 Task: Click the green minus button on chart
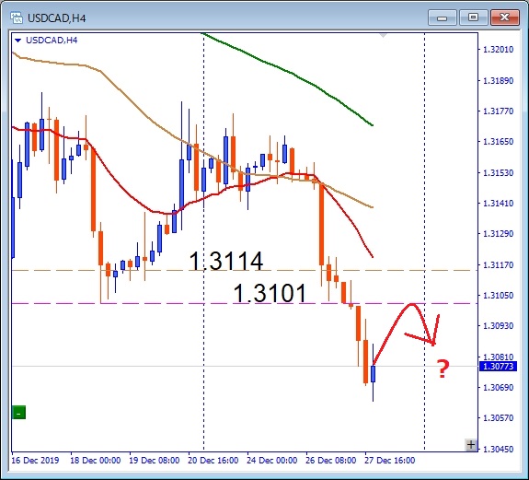click(x=18, y=413)
